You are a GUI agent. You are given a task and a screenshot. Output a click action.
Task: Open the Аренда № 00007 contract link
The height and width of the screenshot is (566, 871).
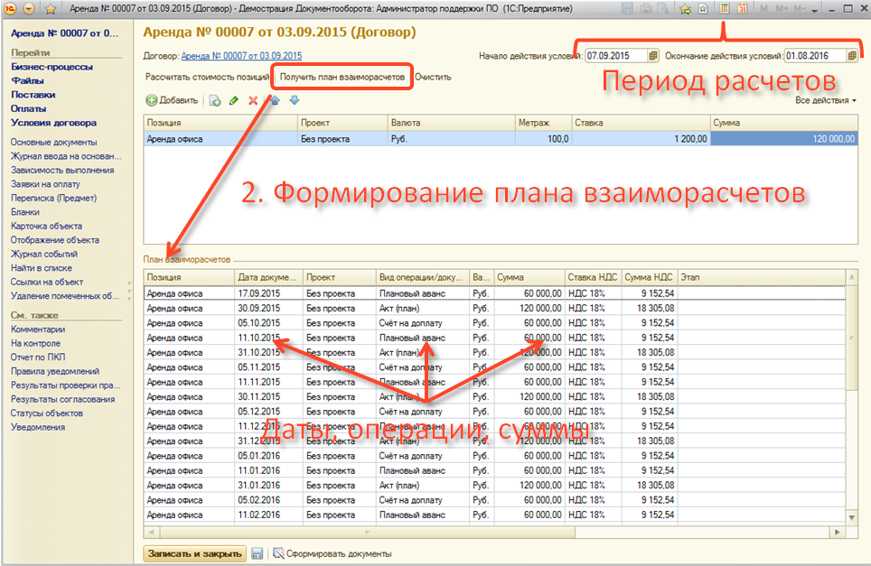[241, 56]
